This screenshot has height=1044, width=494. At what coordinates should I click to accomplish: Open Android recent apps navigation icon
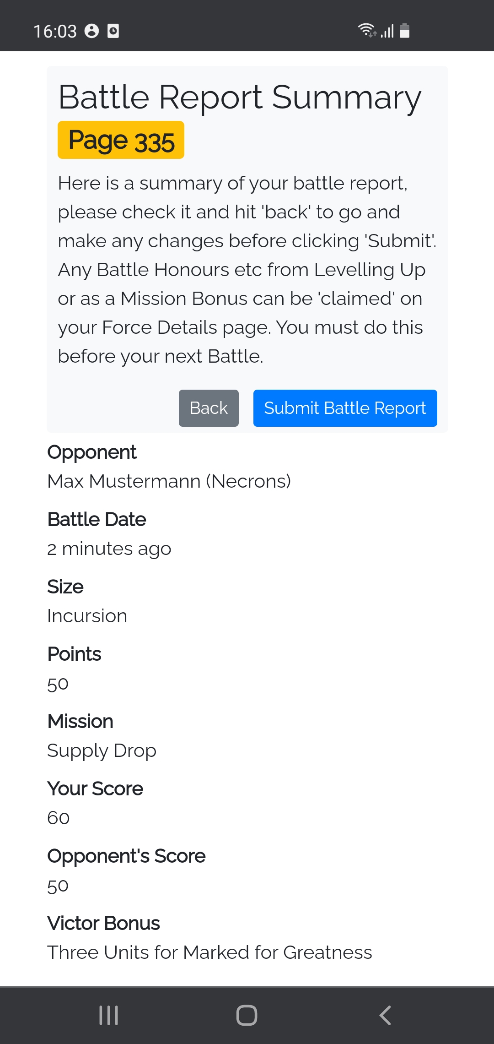pyautogui.click(x=109, y=1015)
